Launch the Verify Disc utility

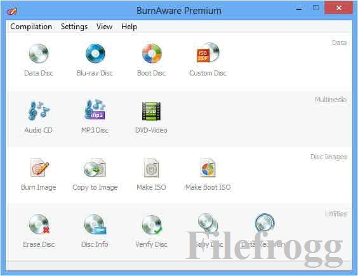pyautogui.click(x=151, y=231)
